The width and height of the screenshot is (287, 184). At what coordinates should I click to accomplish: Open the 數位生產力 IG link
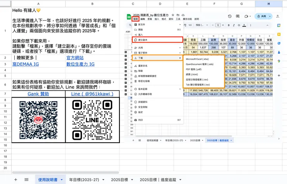80,64
